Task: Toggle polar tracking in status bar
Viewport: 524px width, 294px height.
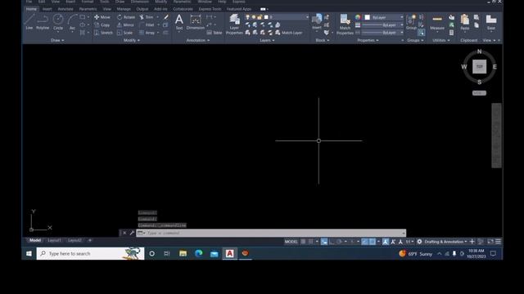Action: tap(339, 242)
